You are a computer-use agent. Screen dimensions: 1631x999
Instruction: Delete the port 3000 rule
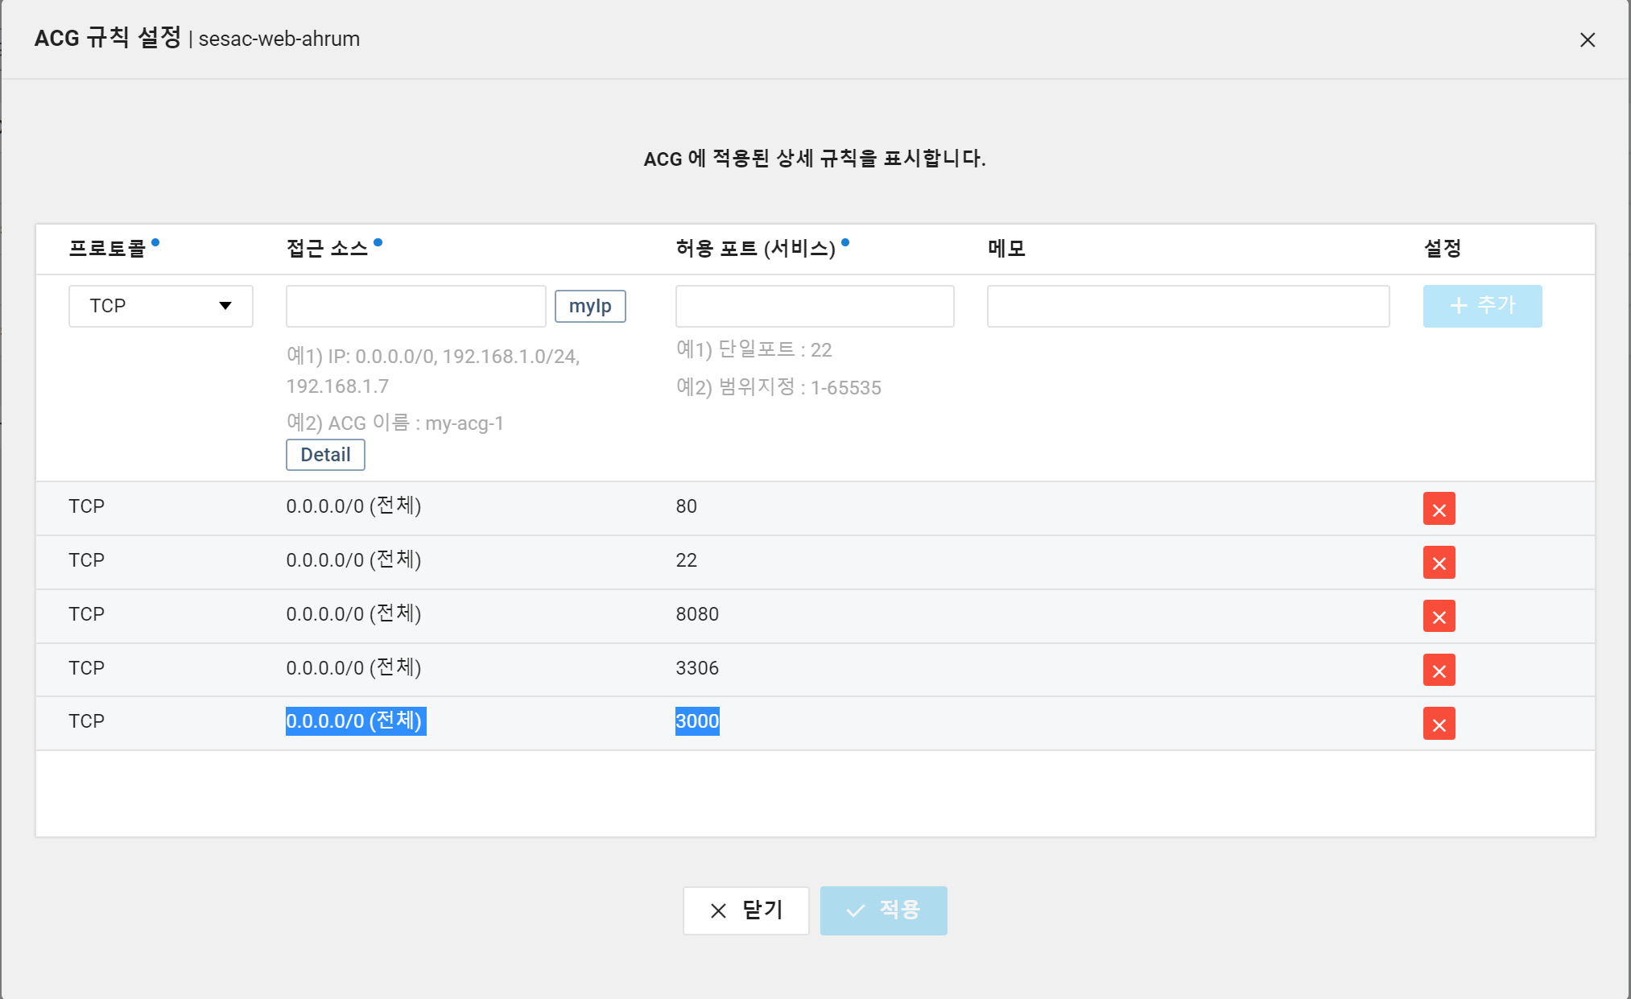pyautogui.click(x=1439, y=724)
